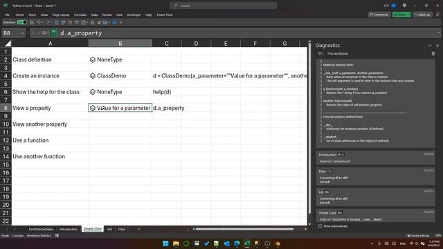The width and height of the screenshot is (443, 249).
Task: Toggle the Show automatically checkbox
Action: tap(320, 226)
